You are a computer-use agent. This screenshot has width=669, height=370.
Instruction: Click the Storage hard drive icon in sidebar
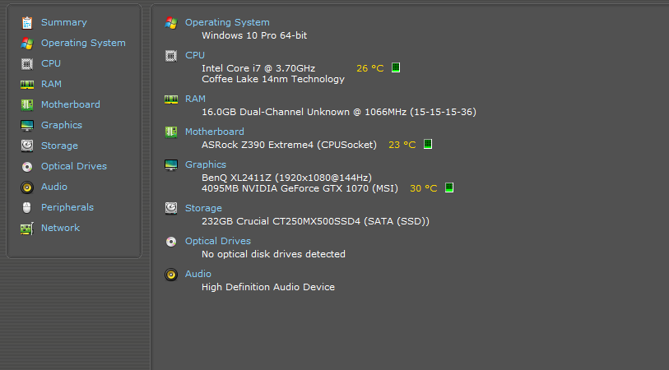[27, 146]
